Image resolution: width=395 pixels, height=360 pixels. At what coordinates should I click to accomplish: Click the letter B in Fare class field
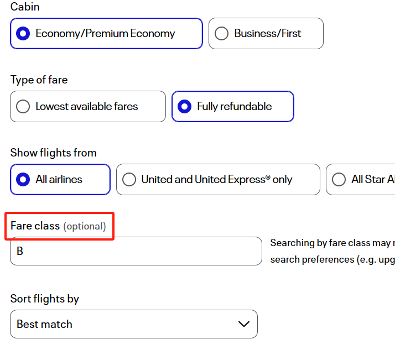tap(20, 252)
